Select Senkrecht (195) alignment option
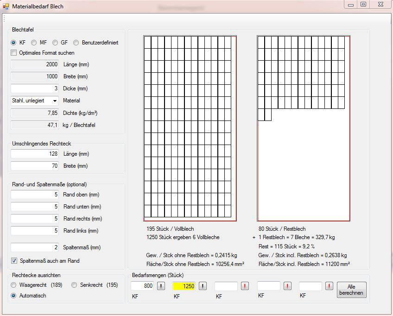 pyautogui.click(x=74, y=285)
